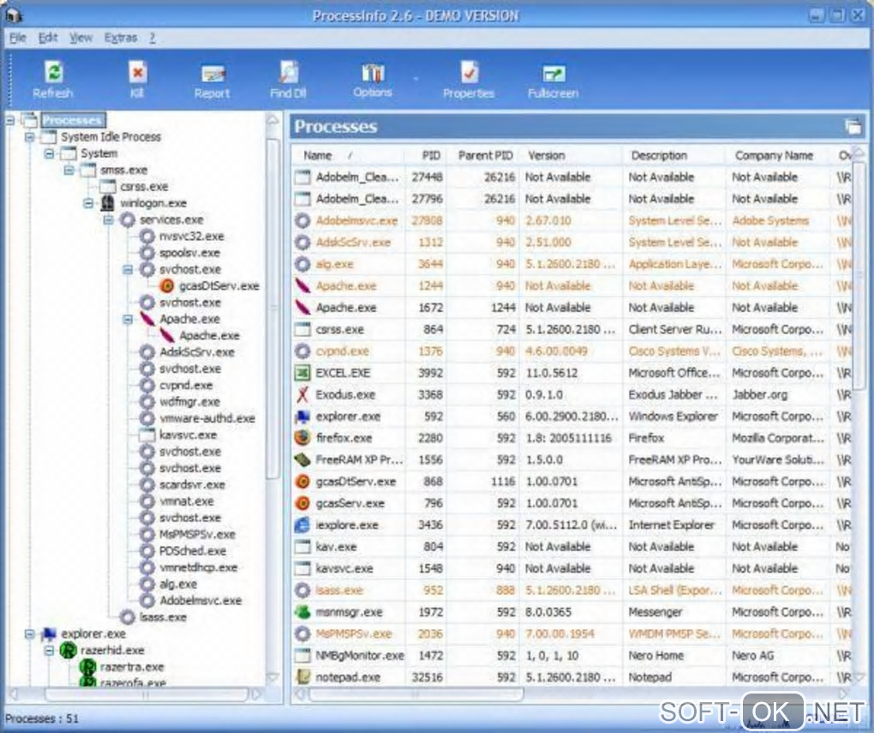Open the Properties toolbar icon
This screenshot has width=874, height=733.
tap(469, 73)
